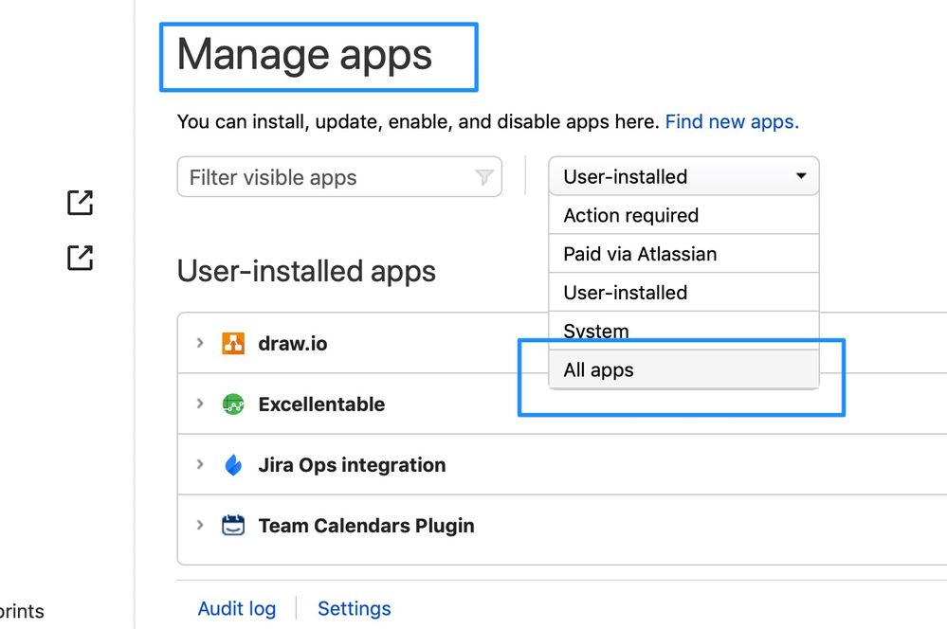
Task: Click the filter funnel icon in search box
Action: pyautogui.click(x=483, y=177)
